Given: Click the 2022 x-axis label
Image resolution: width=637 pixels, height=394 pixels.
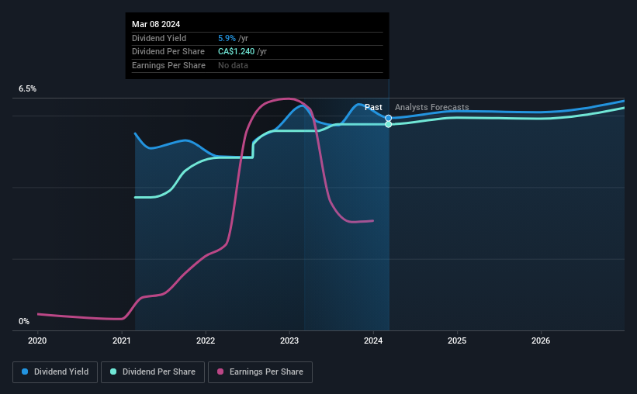Looking at the screenshot, I should coord(206,340).
